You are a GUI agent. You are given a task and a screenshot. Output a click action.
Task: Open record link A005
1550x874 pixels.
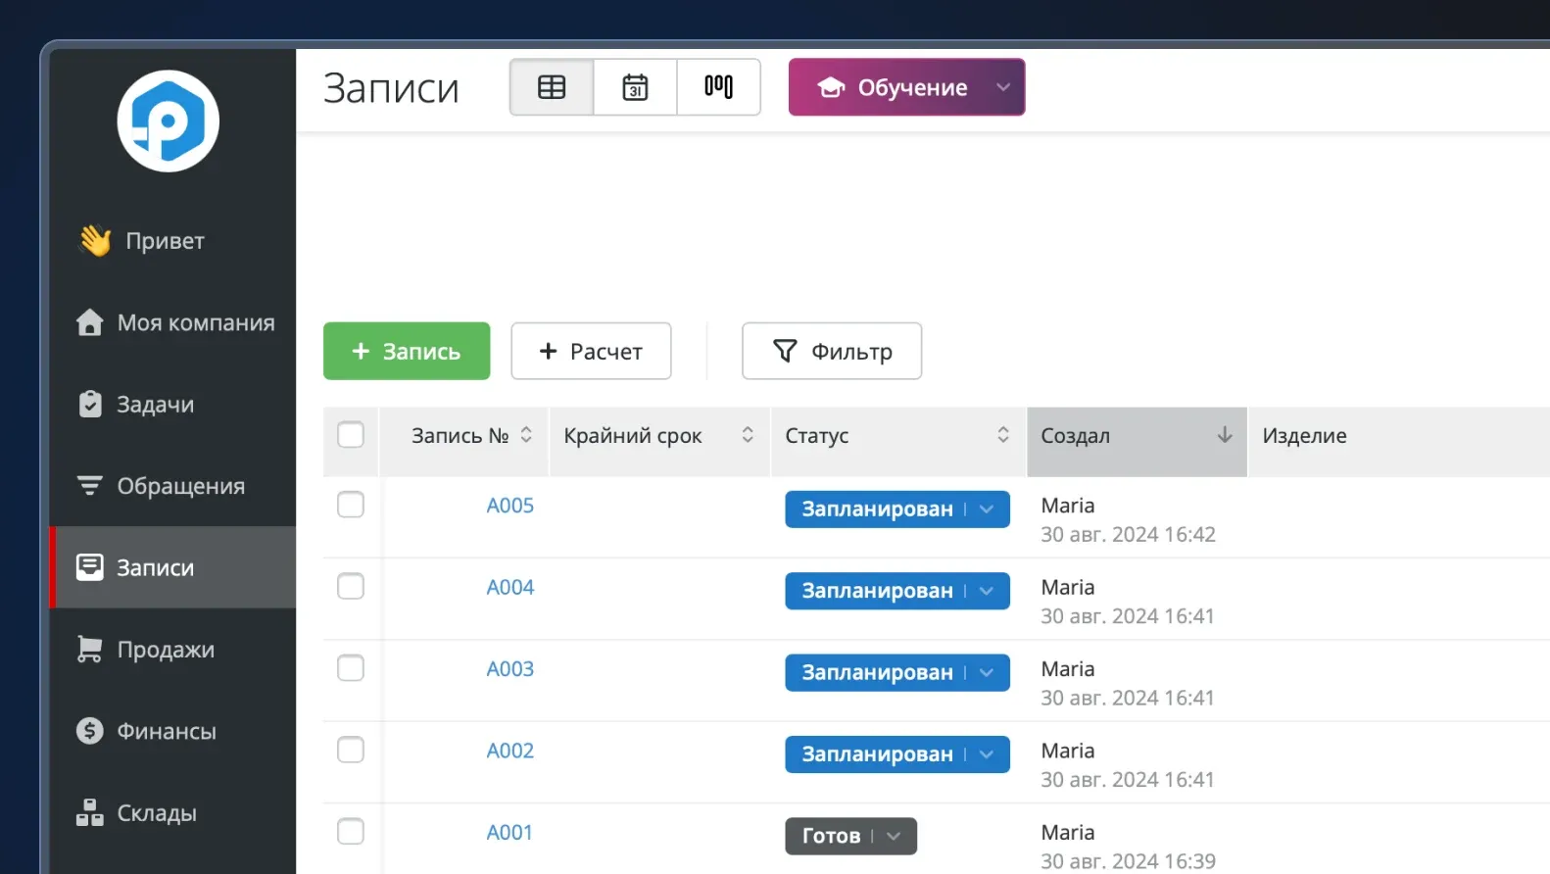pos(510,506)
